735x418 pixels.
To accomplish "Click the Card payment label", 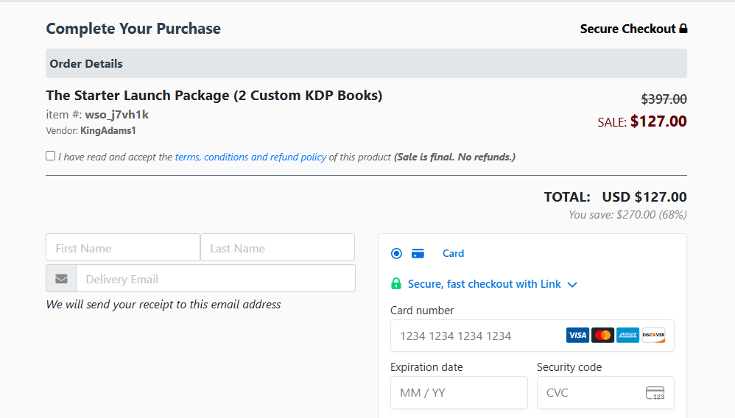I will coord(453,253).
